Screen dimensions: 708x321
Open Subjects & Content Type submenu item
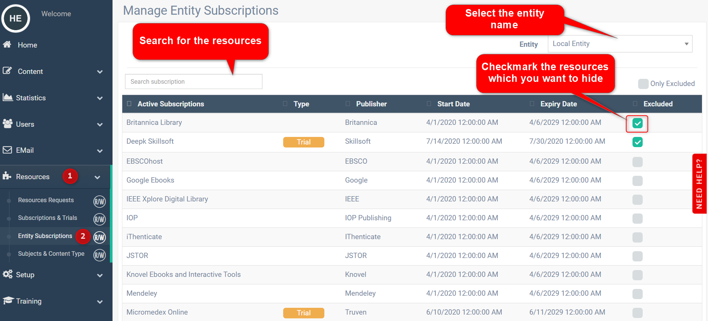click(51, 253)
